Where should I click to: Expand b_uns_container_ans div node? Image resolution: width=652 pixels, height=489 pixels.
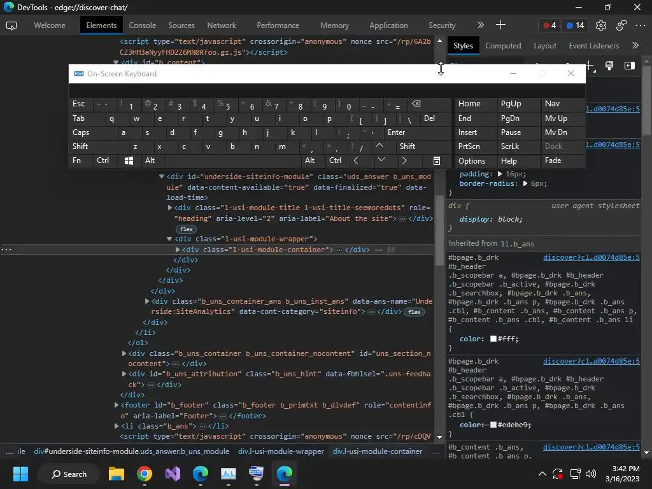147,301
